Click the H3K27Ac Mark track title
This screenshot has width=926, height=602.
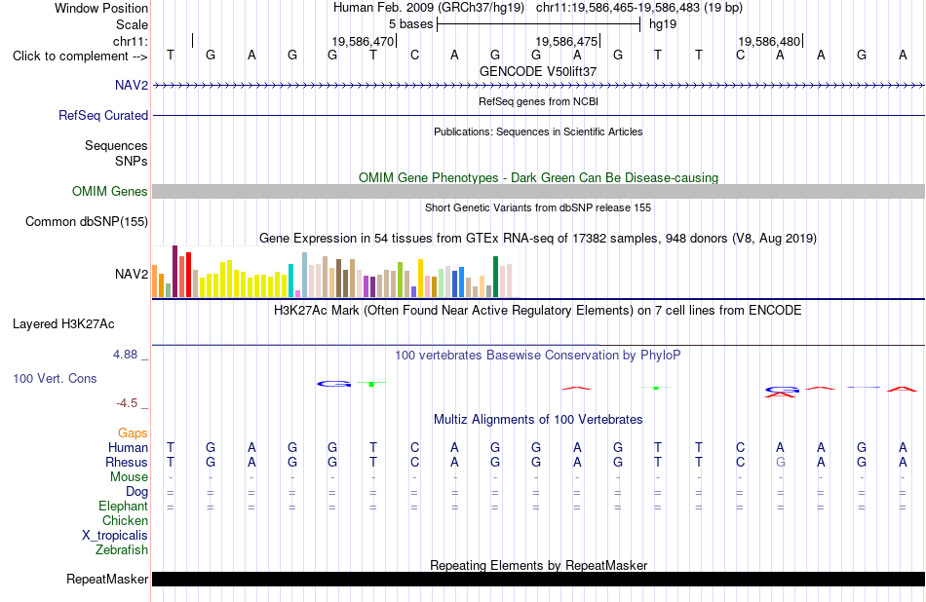[x=538, y=311]
